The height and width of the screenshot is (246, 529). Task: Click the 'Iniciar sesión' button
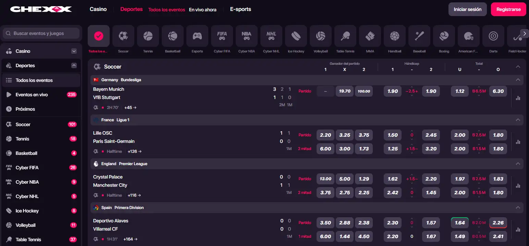point(468,9)
